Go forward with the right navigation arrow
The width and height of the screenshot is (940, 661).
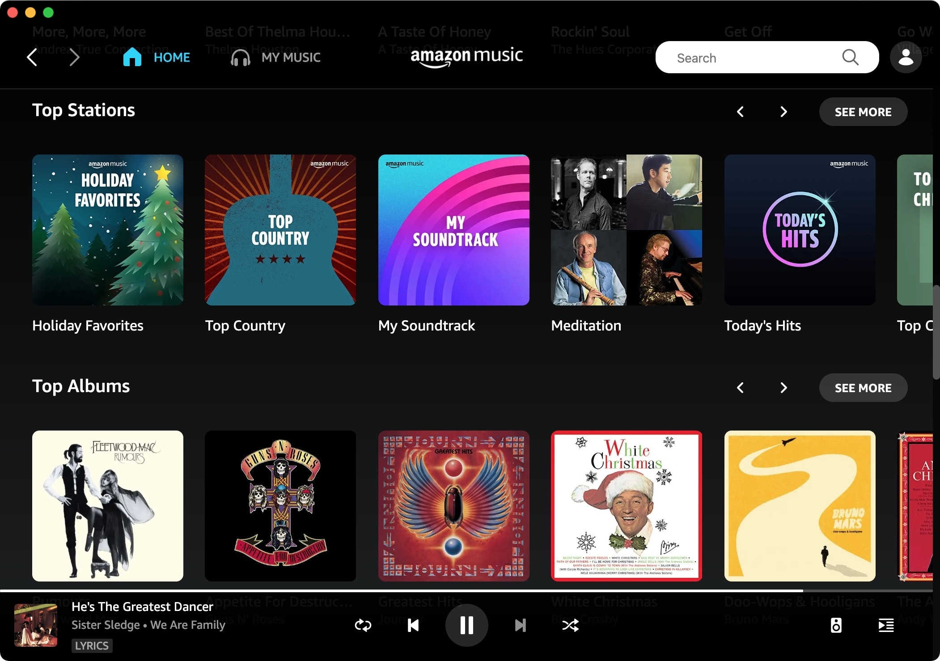click(75, 57)
